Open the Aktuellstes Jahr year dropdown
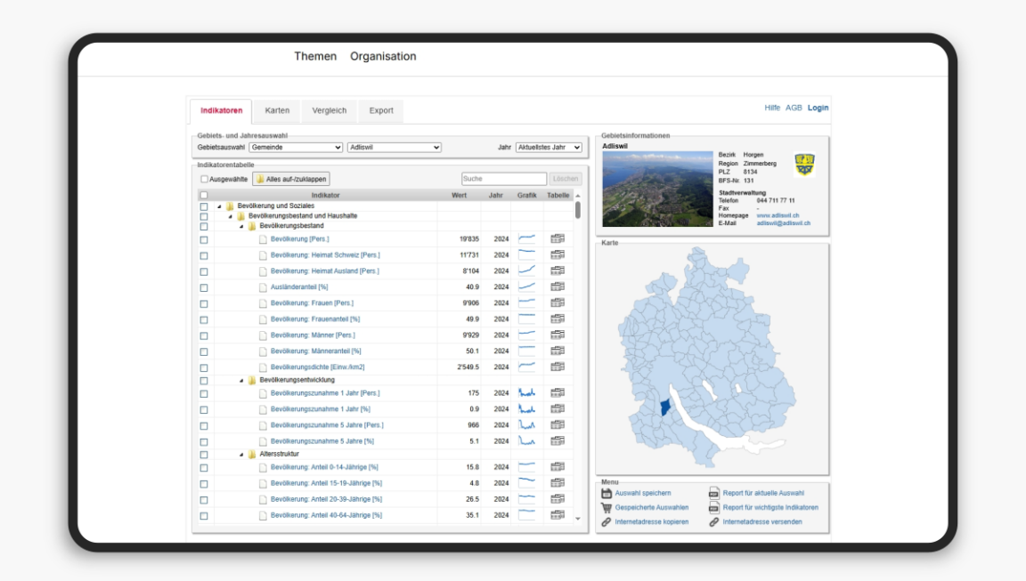1026x581 pixels. (549, 148)
